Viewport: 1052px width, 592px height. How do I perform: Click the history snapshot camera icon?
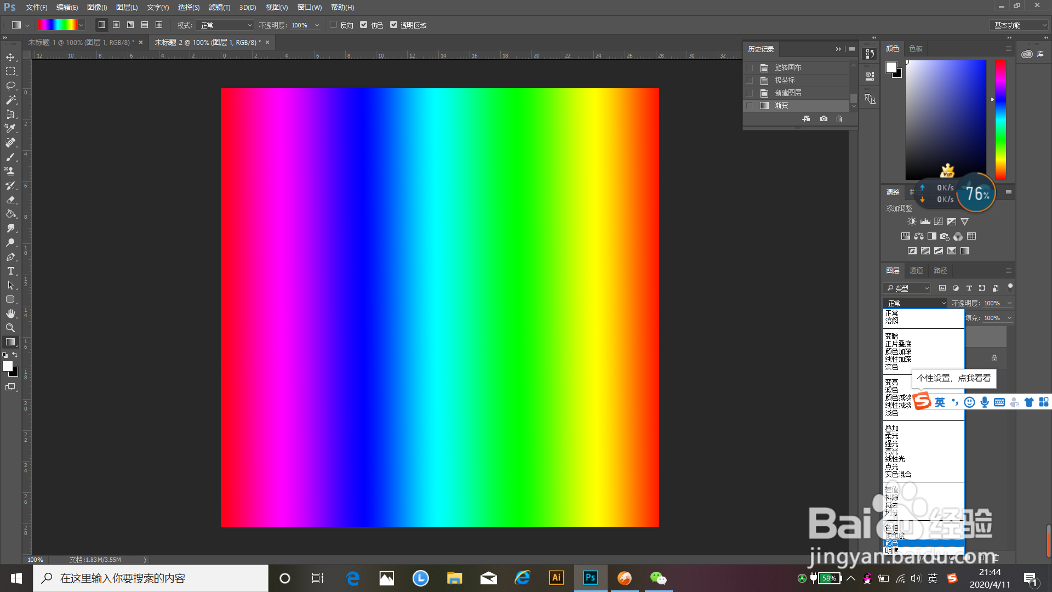tap(824, 119)
